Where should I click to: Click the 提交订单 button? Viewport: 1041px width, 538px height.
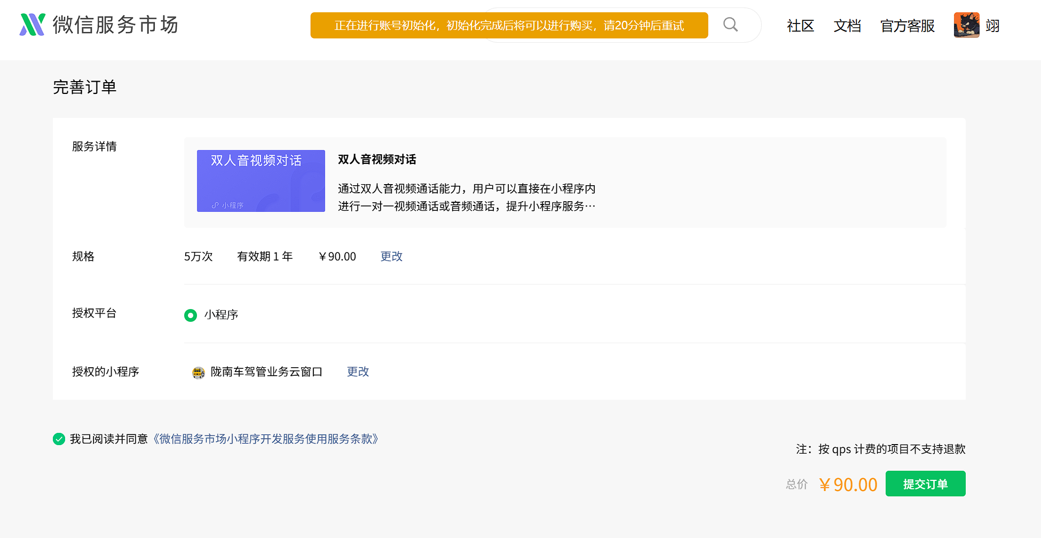point(926,484)
